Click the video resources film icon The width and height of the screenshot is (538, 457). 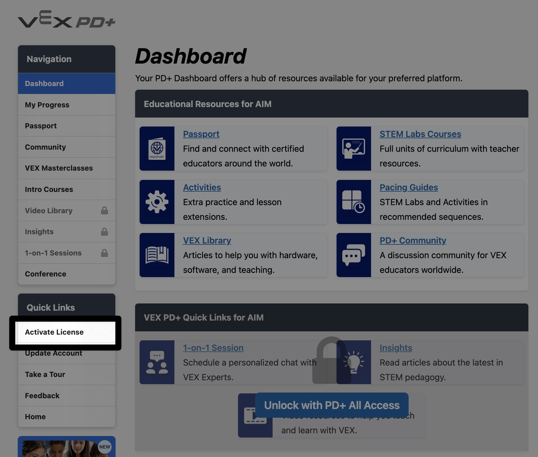pos(255,415)
